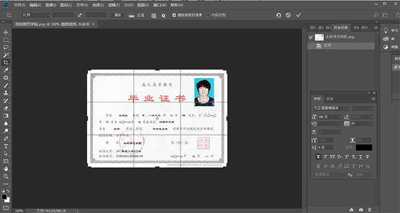The height and width of the screenshot is (213, 400).
Task: Switch to the 段落 tab
Action: pos(330,99)
